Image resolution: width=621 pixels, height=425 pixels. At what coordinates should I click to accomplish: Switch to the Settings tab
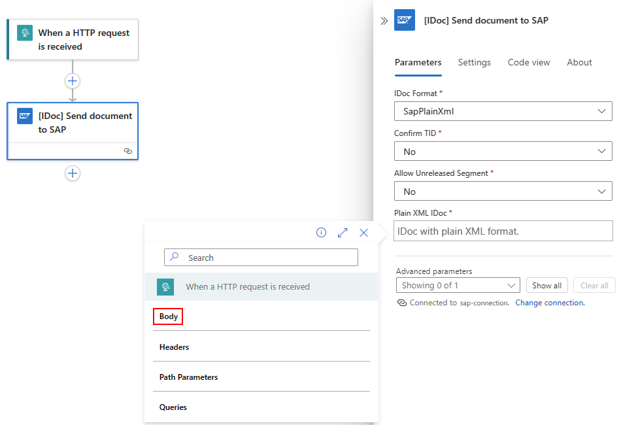474,63
